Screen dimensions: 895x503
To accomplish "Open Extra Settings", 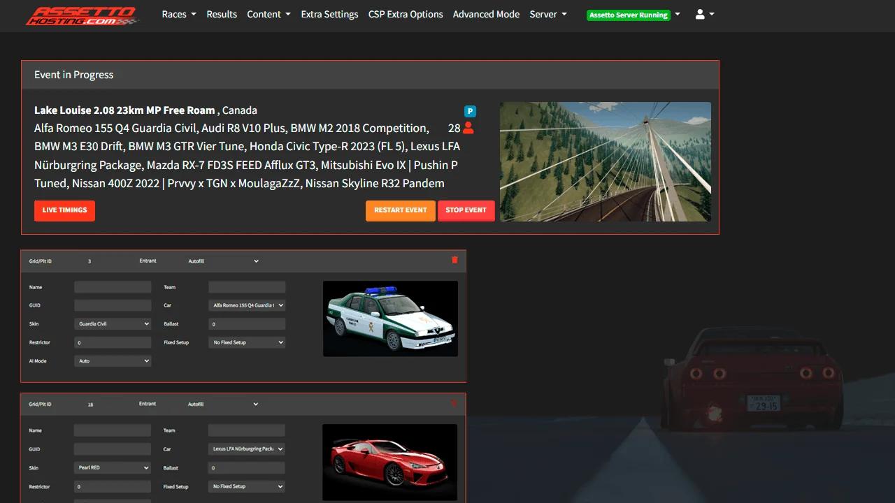I will 329,14.
